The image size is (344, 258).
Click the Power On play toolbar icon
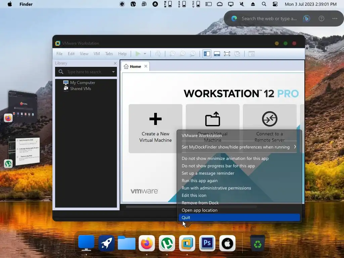[138, 54]
